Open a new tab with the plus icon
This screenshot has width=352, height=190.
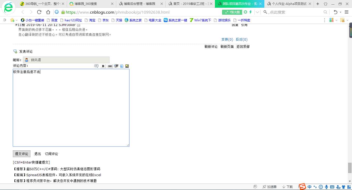tap(318, 4)
